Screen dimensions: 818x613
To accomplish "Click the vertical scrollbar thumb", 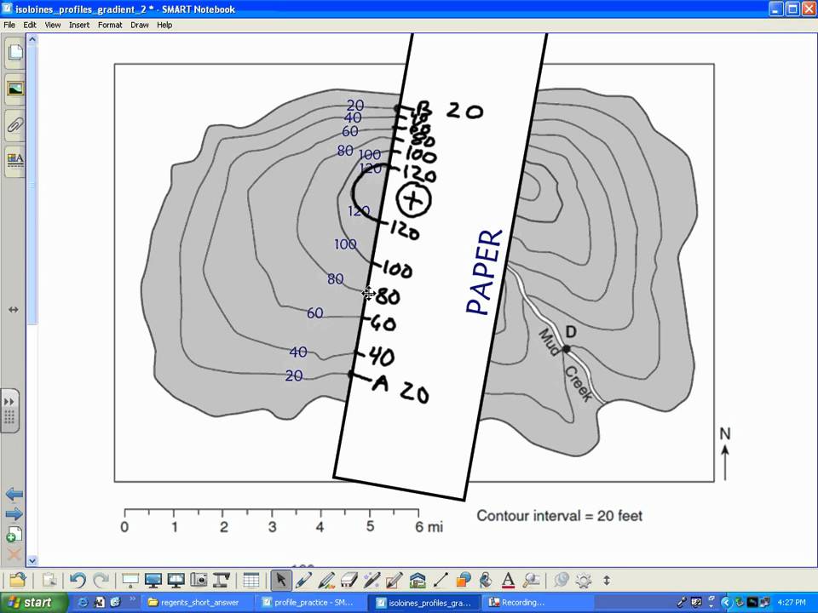I will (x=32, y=184).
